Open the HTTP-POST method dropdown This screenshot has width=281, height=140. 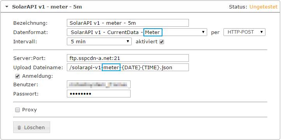(244, 32)
